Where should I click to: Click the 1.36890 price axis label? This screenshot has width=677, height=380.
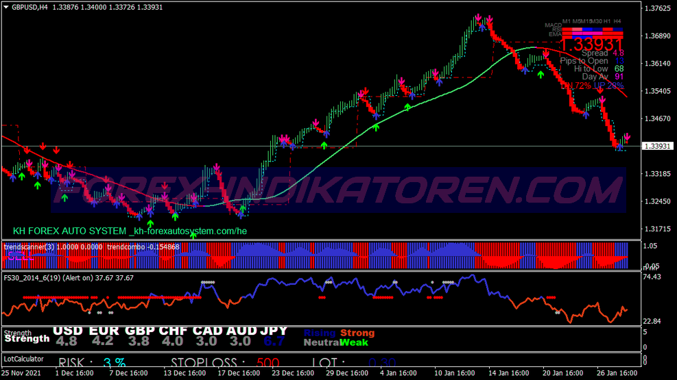point(657,36)
